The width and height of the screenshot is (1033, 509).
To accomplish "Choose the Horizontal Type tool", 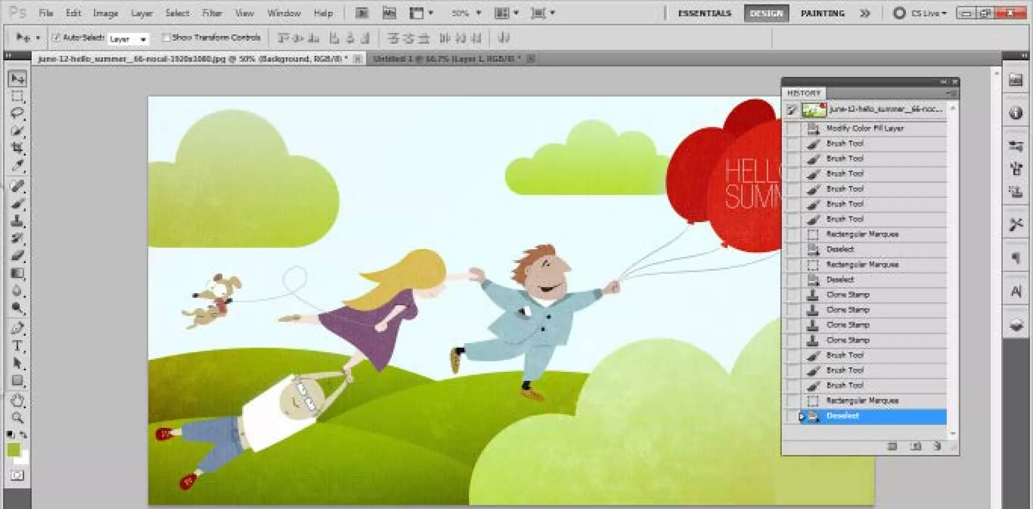I will tap(17, 346).
